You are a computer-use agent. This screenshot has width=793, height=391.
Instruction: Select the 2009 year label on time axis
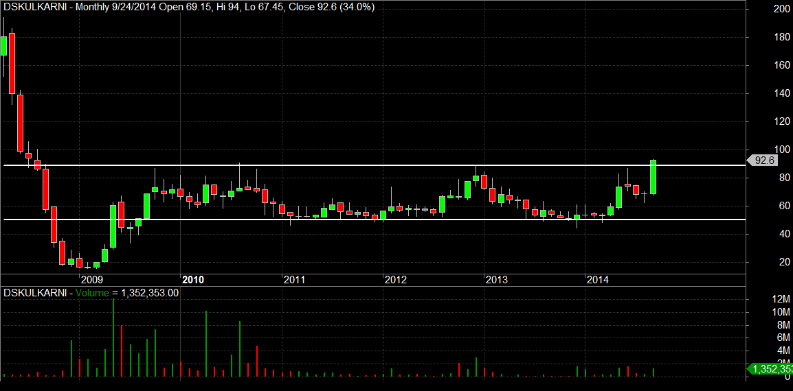[92, 280]
